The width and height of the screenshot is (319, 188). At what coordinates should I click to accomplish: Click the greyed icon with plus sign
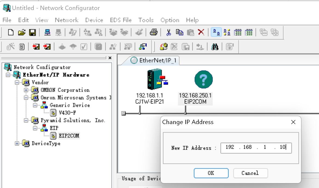tap(274, 32)
